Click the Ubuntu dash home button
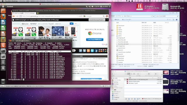 pos(3,6)
